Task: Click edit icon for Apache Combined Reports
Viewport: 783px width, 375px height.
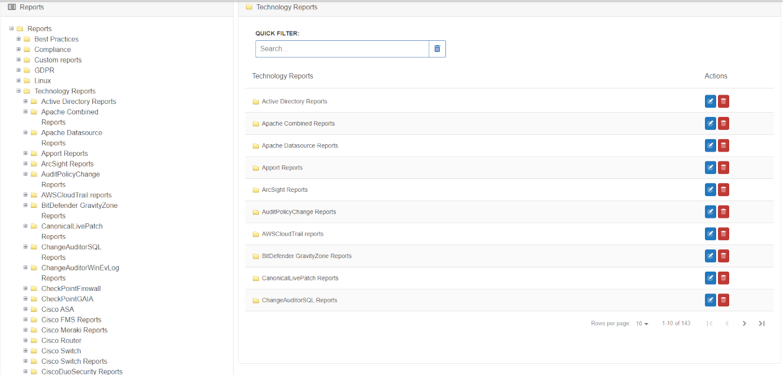Action: coord(711,123)
